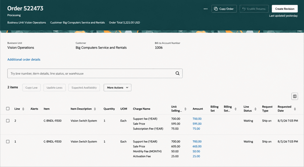
Task: Open Additional order details link
Action: tap(24, 60)
